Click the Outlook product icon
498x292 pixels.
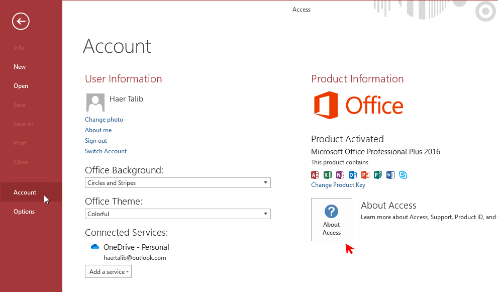[x=353, y=175]
